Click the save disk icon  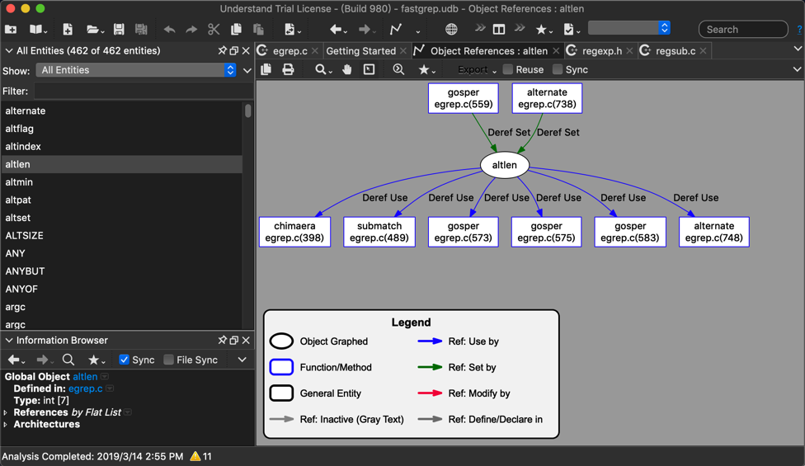click(x=119, y=30)
